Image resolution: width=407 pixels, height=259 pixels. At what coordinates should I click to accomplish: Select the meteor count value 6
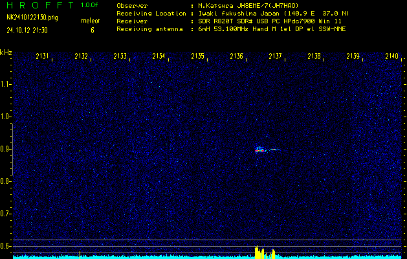coord(93,30)
